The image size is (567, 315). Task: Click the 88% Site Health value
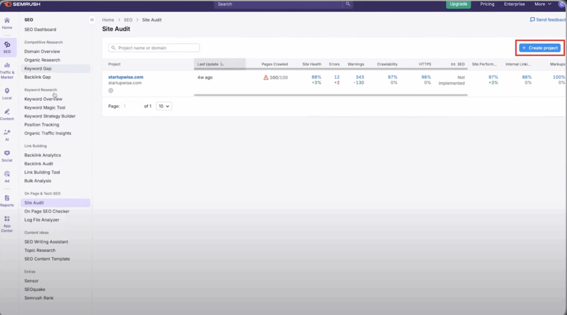coord(316,77)
